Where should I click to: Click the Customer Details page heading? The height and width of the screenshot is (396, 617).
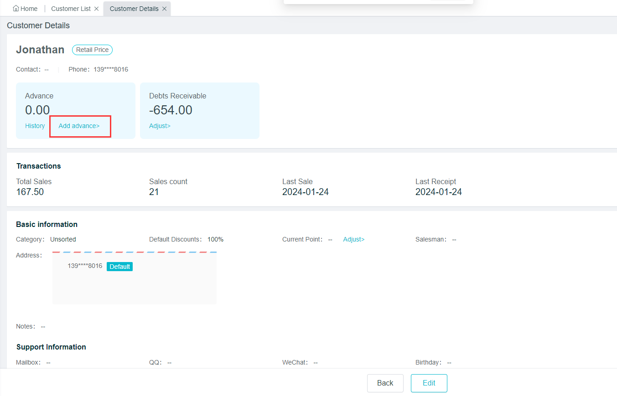[x=38, y=26]
